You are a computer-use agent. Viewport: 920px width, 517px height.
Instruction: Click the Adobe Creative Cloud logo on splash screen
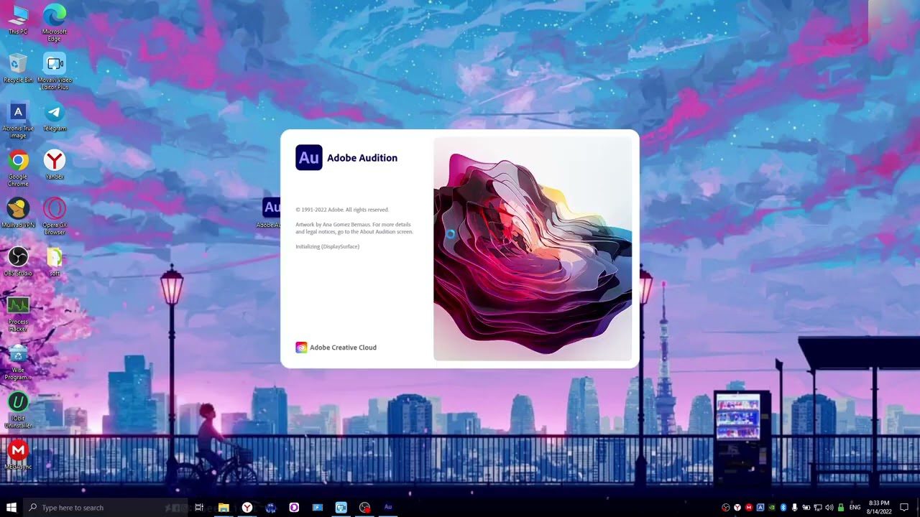pyautogui.click(x=301, y=347)
